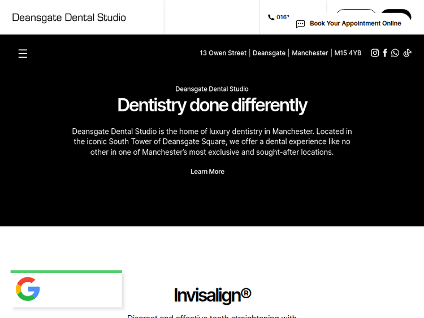Start a WhatsApp chat via icon

395,53
